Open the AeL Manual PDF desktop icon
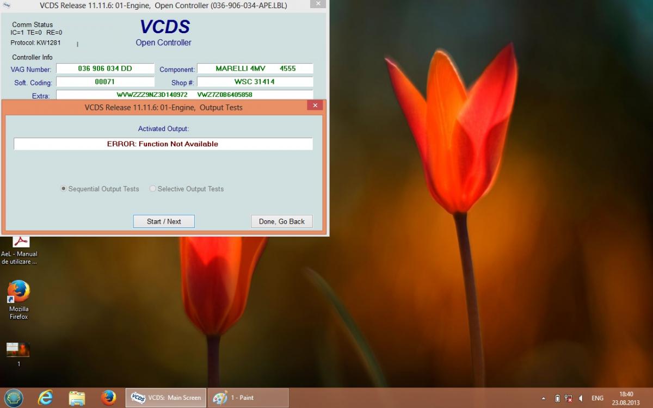Viewport: 653px width, 408px height. point(19,251)
